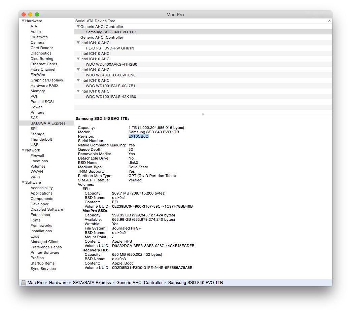Collapse Intel ICH10 AHCI above WD40EFRX drive

[x=78, y=69]
